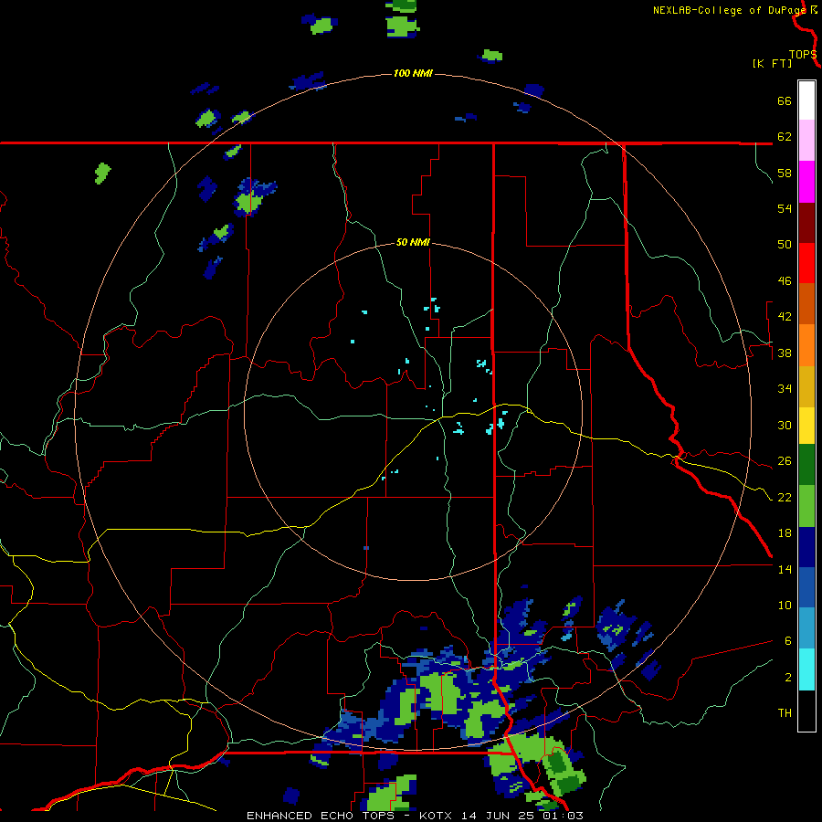Click the light blue 14K ft legend swatch

[806, 627]
